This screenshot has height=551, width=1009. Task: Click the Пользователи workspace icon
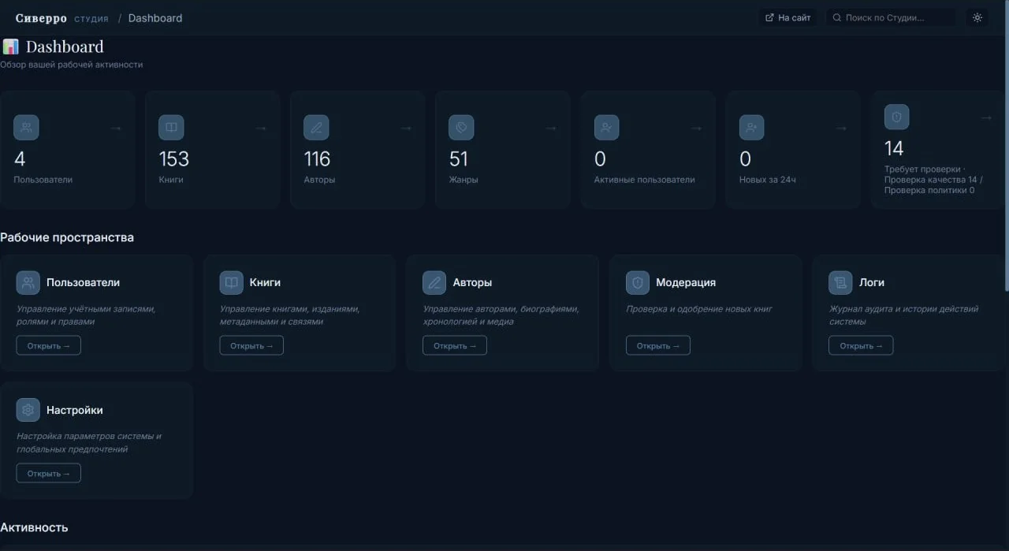coord(28,282)
